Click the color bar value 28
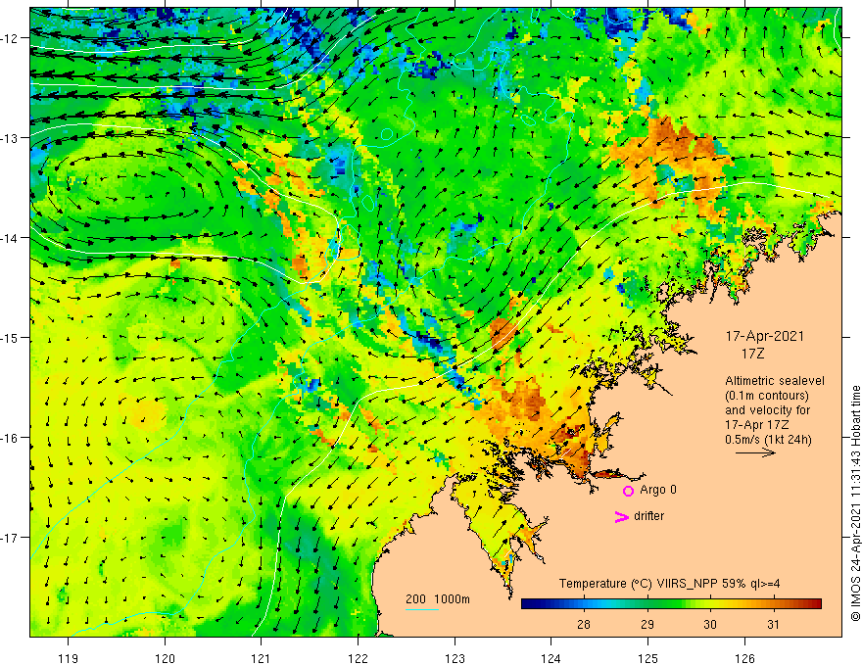862x666 pixels. 584,624
